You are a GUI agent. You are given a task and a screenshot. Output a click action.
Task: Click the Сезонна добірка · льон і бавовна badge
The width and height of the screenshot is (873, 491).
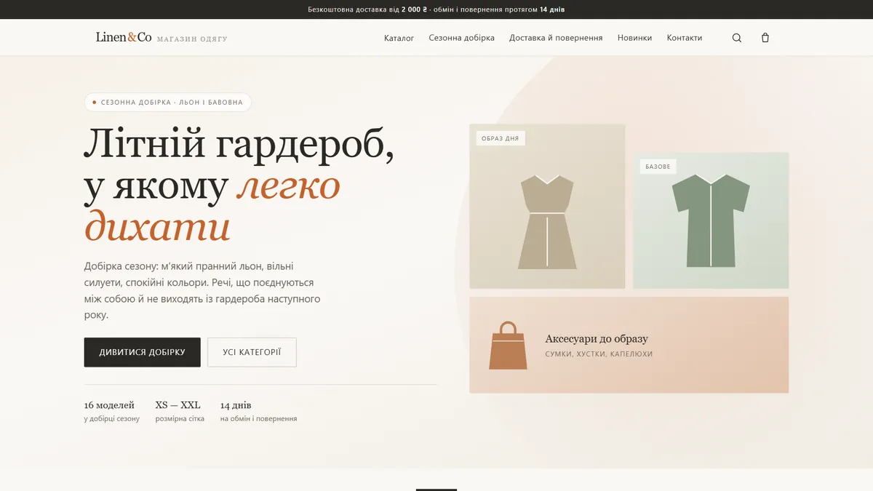168,103
